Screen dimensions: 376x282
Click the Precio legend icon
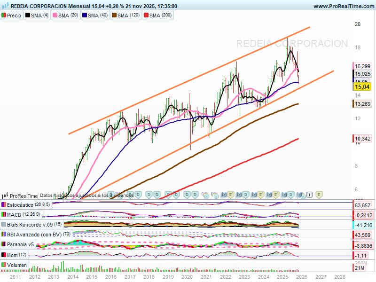point(4,16)
